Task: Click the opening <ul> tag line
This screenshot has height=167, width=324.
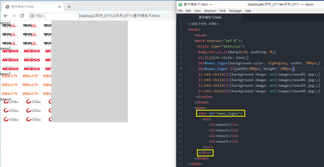Action: 207,119
